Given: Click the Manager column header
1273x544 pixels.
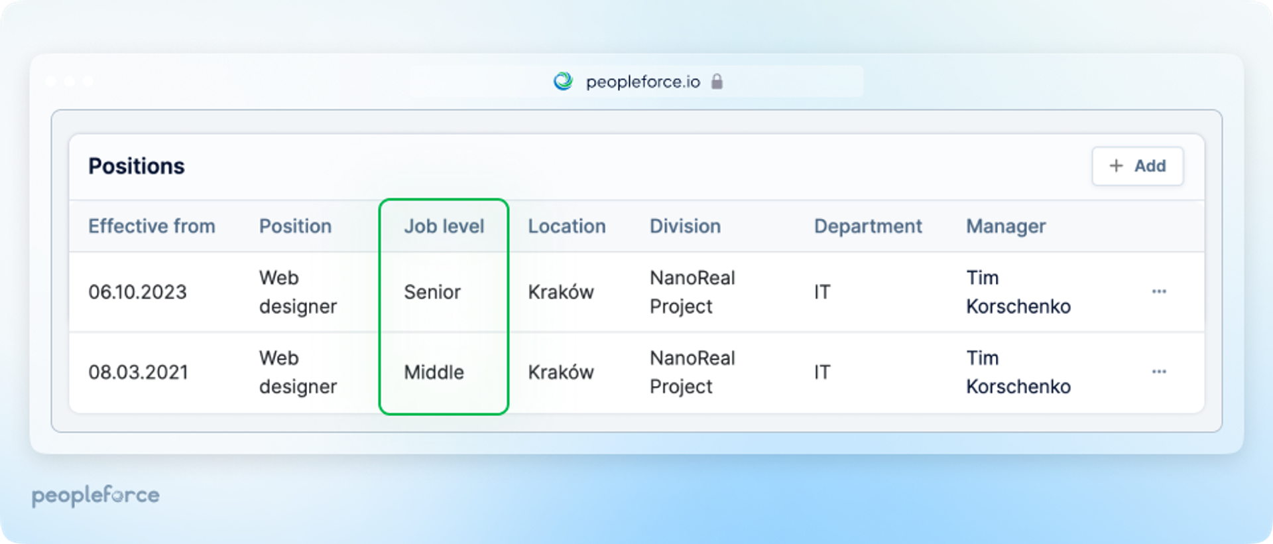Looking at the screenshot, I should (1006, 226).
